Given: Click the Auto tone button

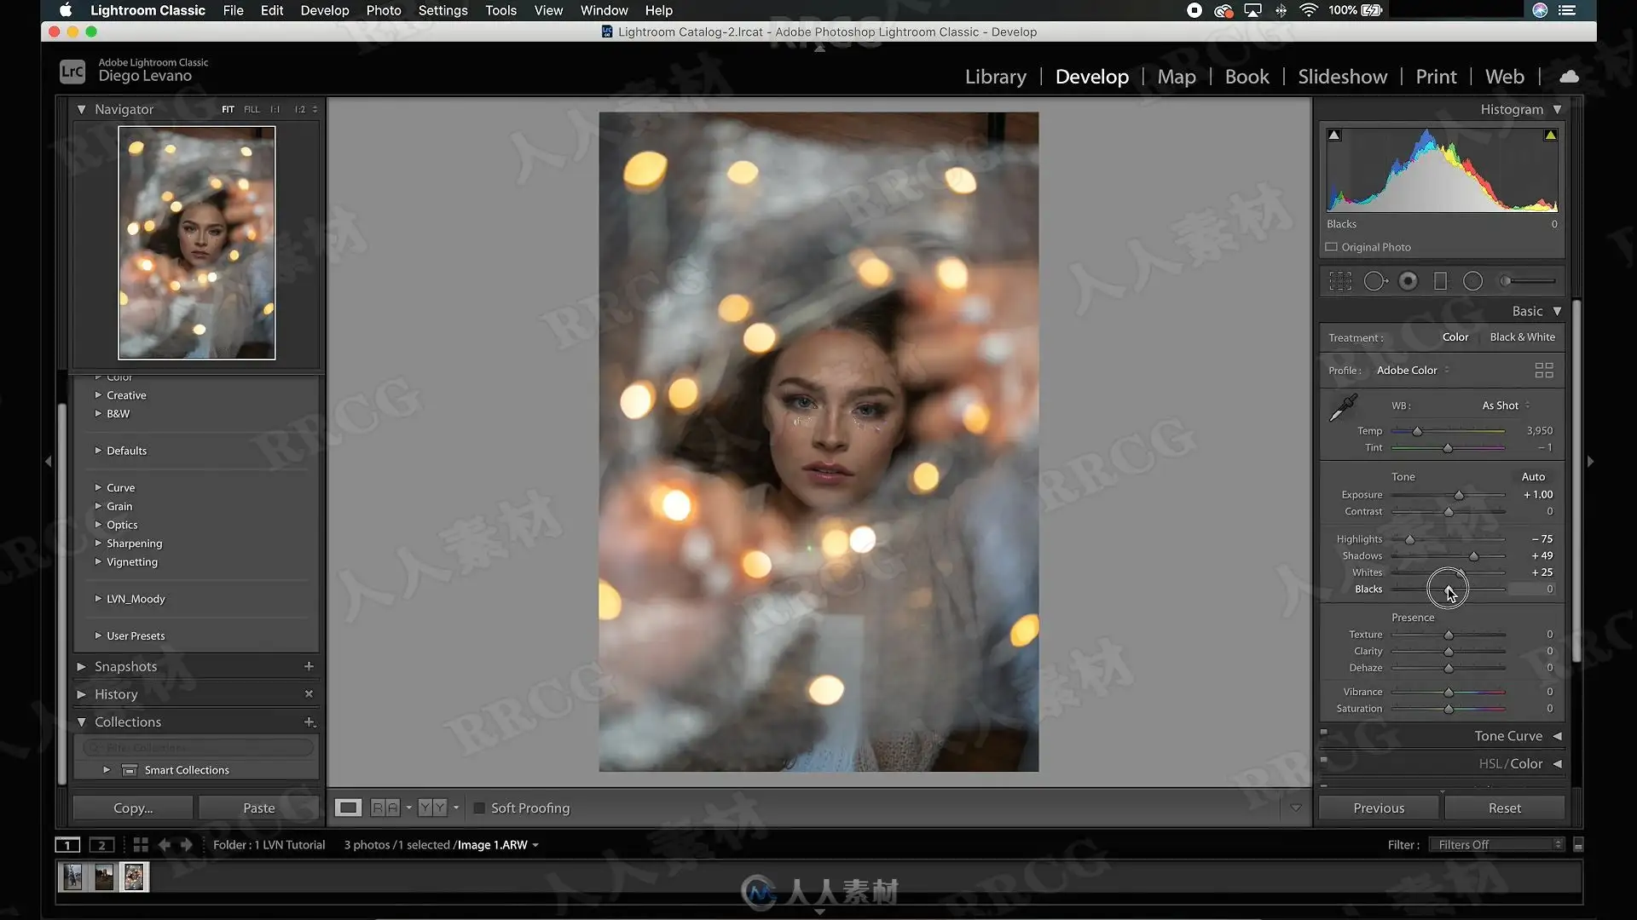Looking at the screenshot, I should click(1532, 477).
